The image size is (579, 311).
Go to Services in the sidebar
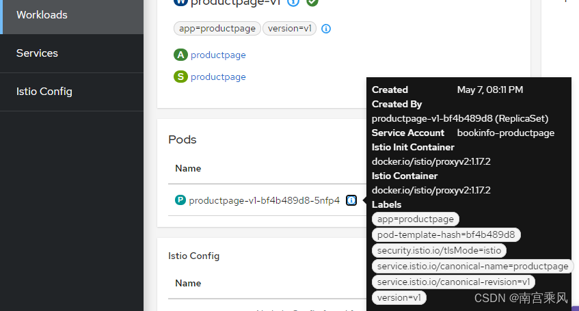(37, 53)
